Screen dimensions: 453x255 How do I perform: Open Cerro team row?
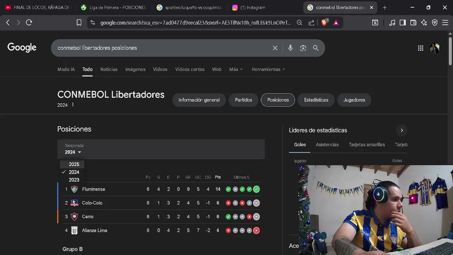pyautogui.click(x=161, y=217)
